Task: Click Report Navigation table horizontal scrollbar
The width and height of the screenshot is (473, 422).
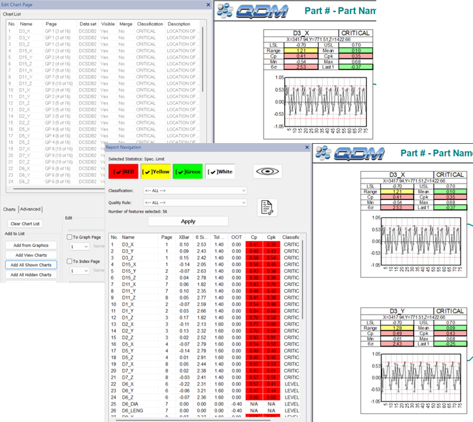Action: point(193,419)
